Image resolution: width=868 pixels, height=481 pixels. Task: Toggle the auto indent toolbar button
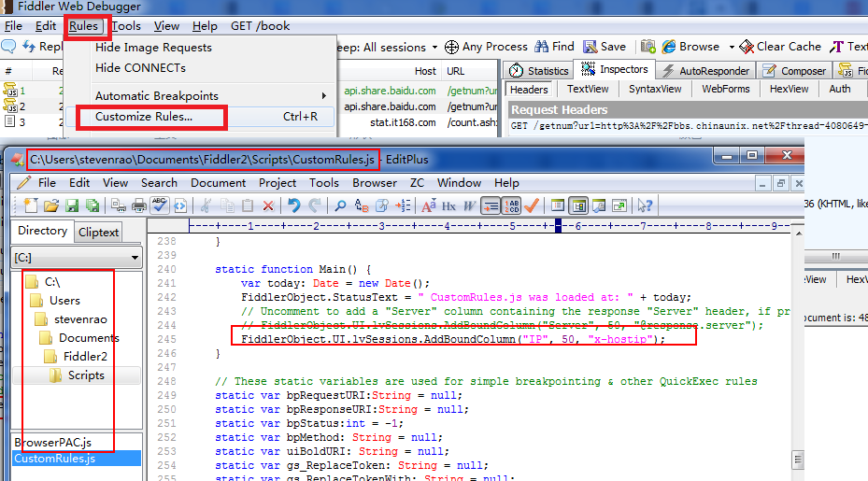(491, 205)
